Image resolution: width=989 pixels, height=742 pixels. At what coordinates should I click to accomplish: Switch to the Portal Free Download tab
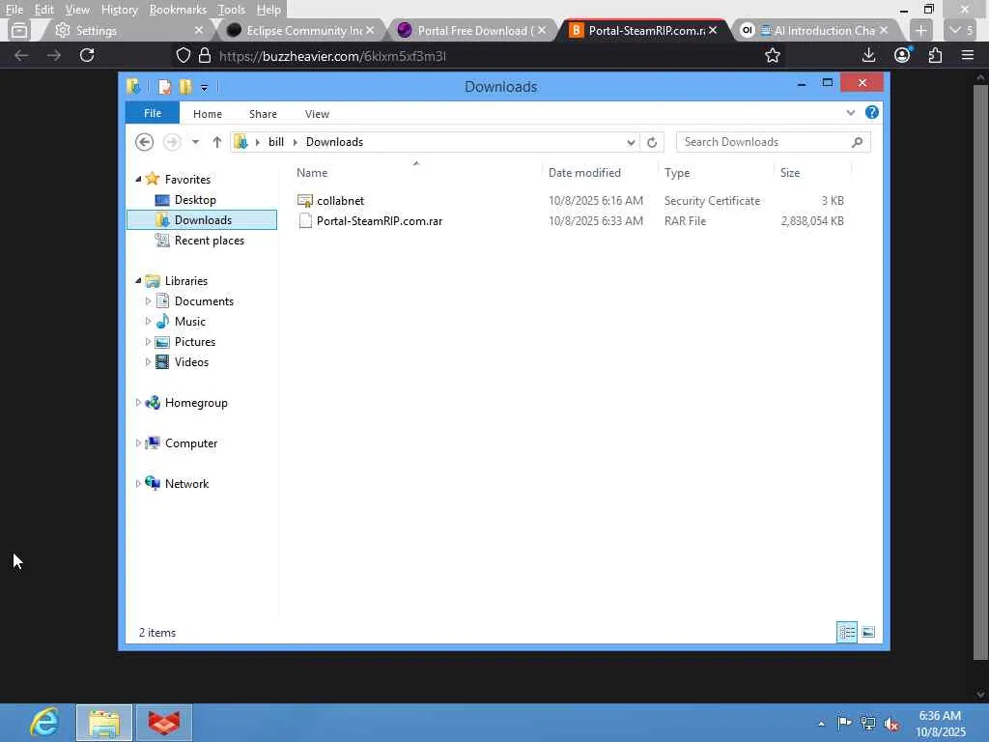click(471, 30)
